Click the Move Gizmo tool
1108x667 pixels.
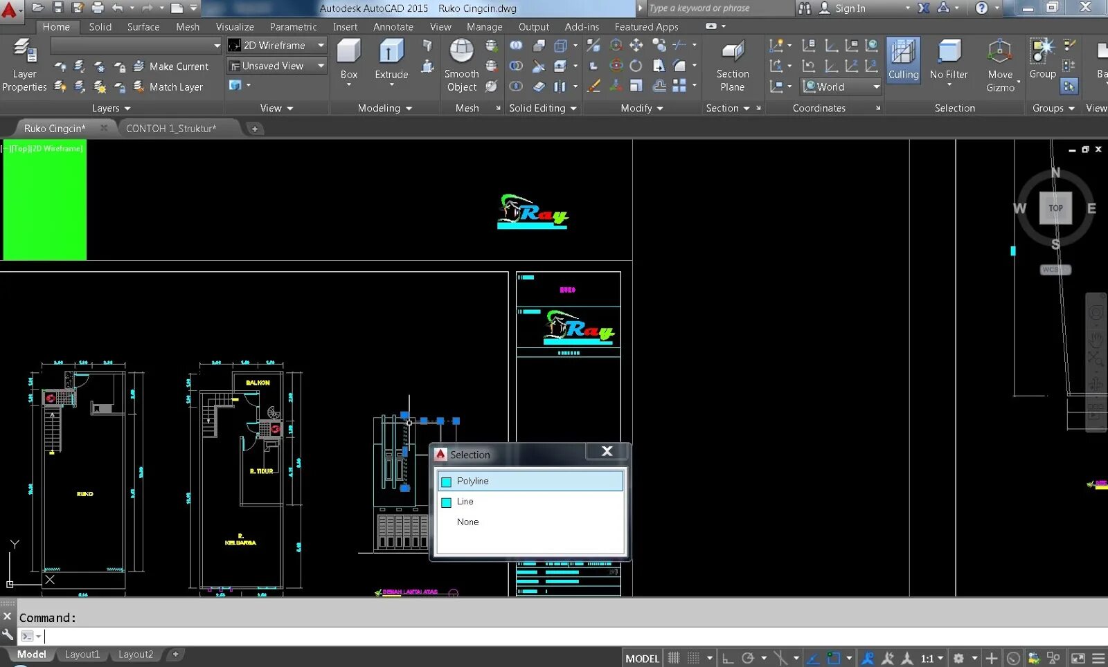pos(1000,66)
